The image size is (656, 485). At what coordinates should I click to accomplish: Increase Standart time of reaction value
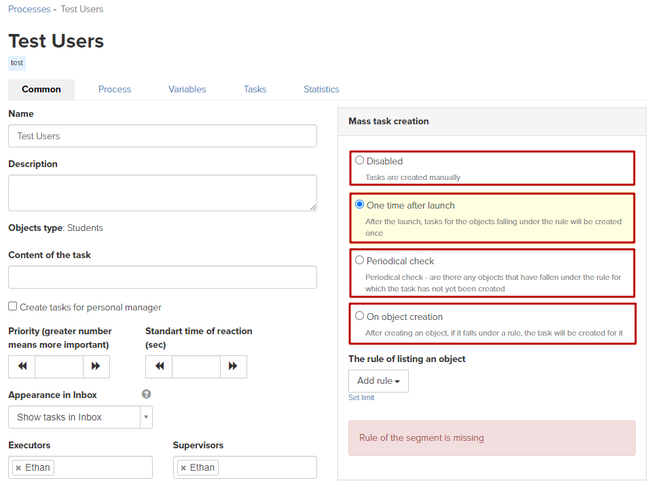[234, 367]
